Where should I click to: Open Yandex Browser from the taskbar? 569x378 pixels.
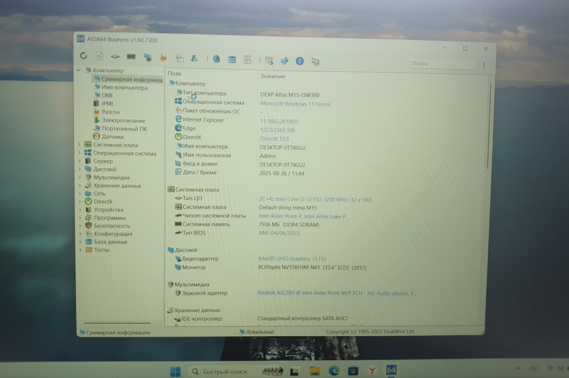(x=372, y=370)
